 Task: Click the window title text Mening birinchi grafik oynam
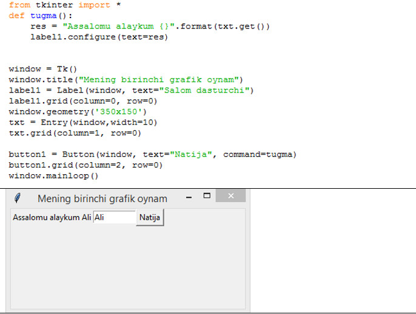tap(102, 198)
